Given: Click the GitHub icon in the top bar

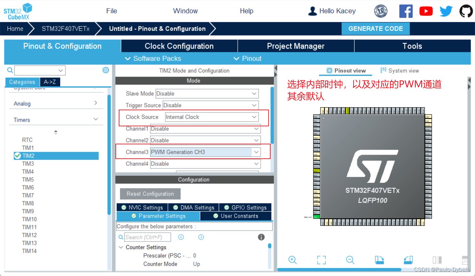Looking at the screenshot, I should pos(466,11).
